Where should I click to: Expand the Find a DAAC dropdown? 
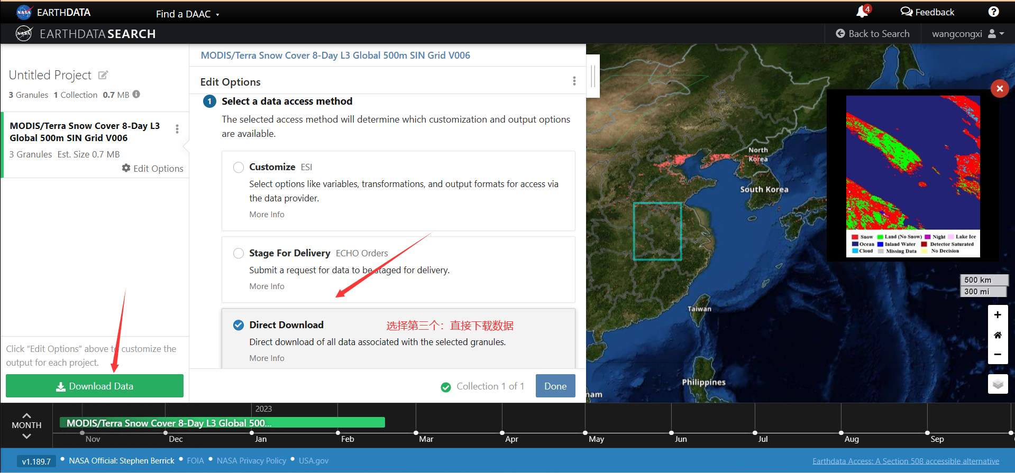pos(187,14)
